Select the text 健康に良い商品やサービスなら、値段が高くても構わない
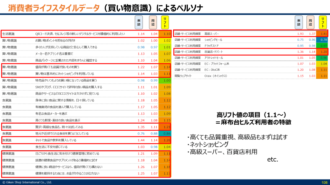This screenshot has width=330, height=185. pos(69,167)
